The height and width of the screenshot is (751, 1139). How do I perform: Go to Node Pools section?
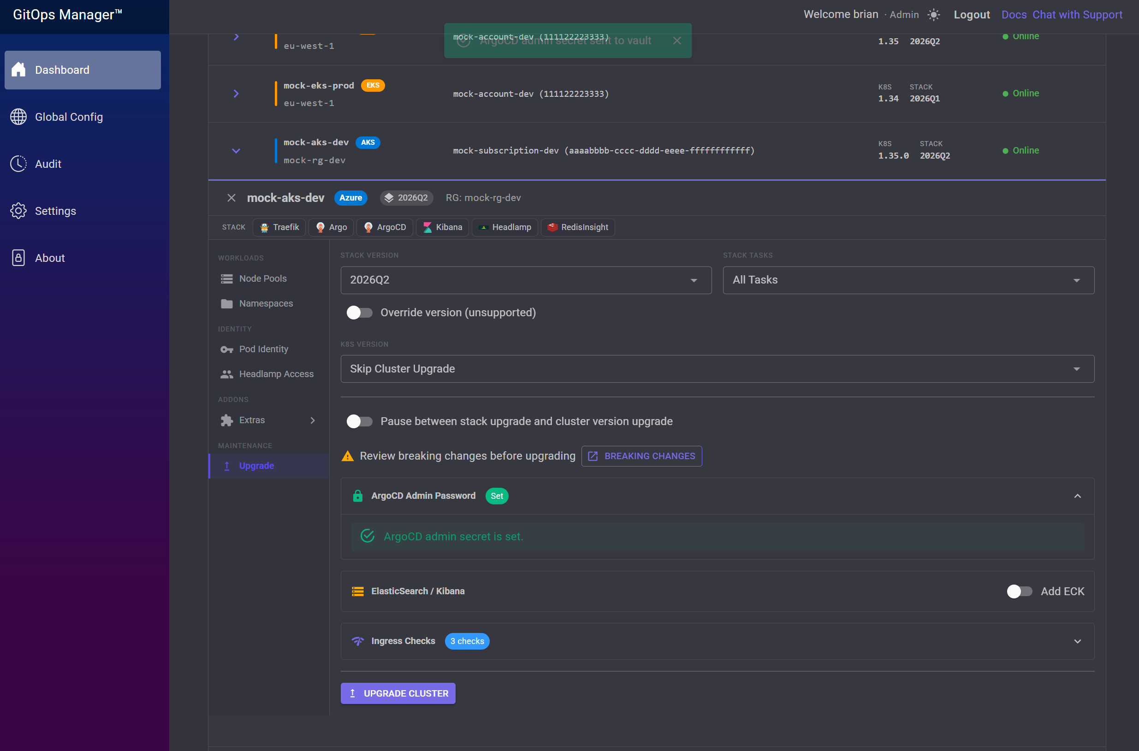coord(269,278)
